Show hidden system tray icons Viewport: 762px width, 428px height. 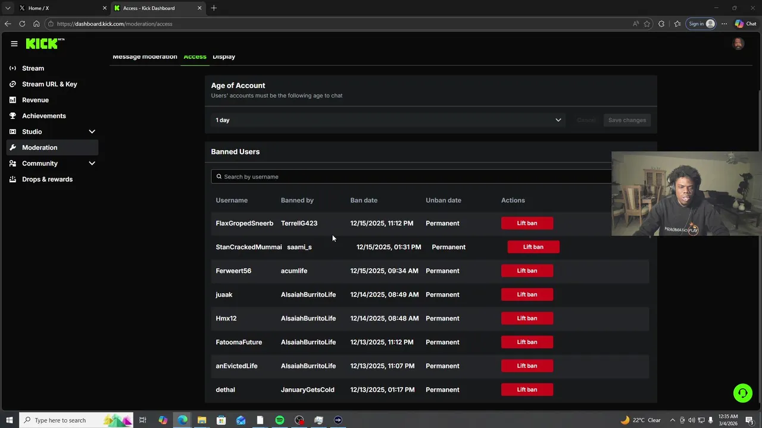coord(673,420)
